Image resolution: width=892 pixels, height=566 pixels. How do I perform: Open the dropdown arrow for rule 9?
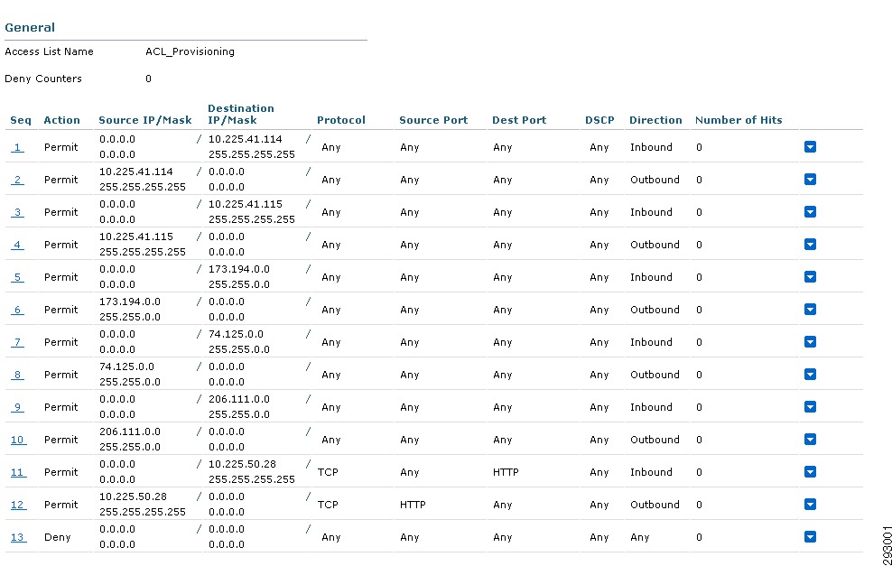point(810,406)
